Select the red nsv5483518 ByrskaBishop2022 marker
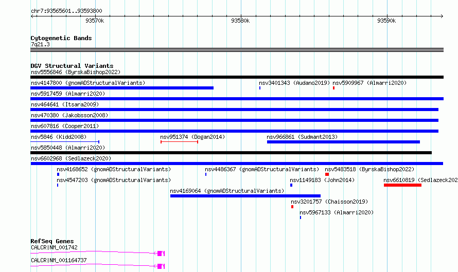Image resolution: width=458 pixels, height=272 pixels. [x=327, y=174]
